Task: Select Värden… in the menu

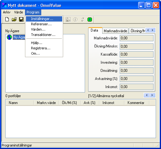Action: click(x=44, y=29)
